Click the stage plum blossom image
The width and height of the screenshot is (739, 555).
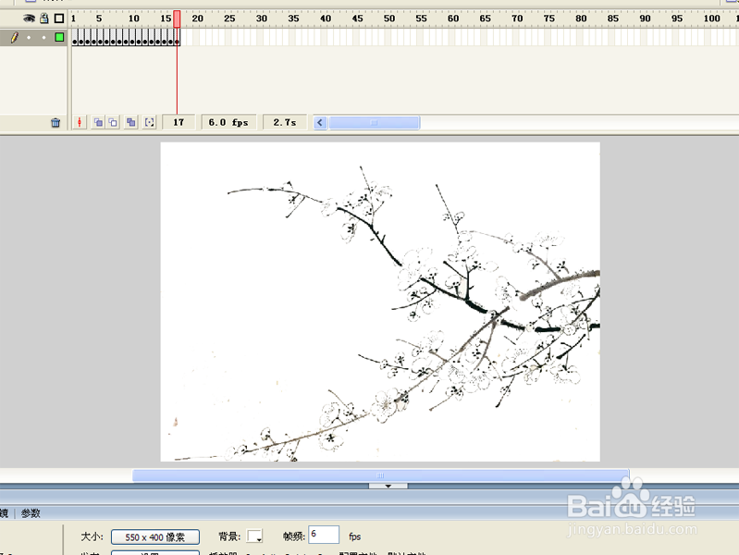tap(380, 302)
